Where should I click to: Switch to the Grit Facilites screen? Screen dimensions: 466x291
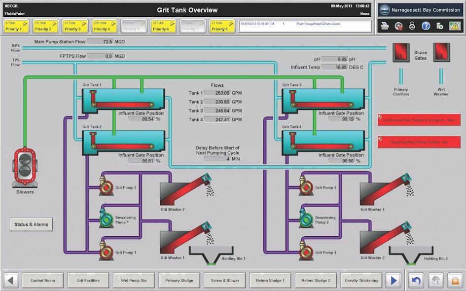point(88,280)
